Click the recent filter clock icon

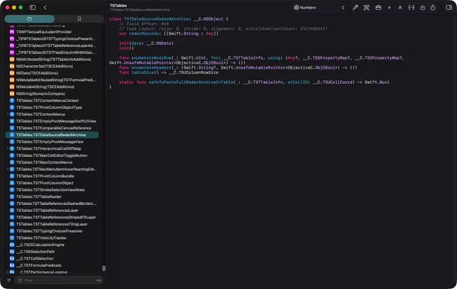point(19,280)
